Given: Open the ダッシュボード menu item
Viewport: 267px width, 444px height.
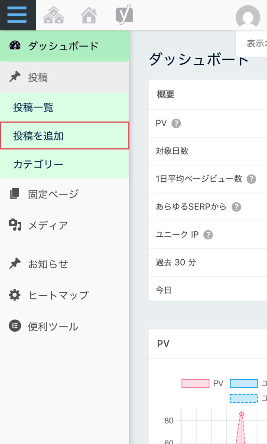Looking at the screenshot, I should click(x=63, y=46).
